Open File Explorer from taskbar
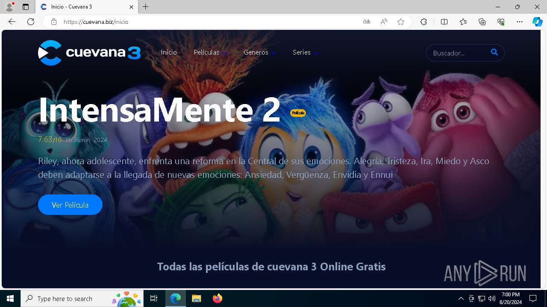The image size is (547, 307). (197, 298)
